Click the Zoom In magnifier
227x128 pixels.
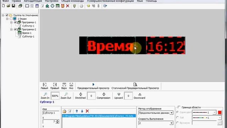[x=45, y=96]
